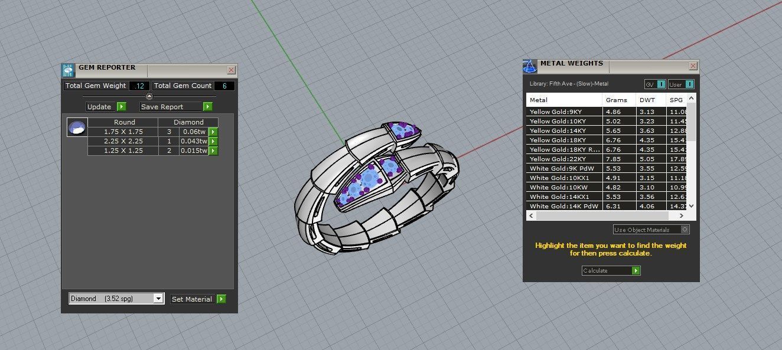This screenshot has height=350, width=782.
Task: Select the White Gold:14K PdW row
Action: pos(607,206)
